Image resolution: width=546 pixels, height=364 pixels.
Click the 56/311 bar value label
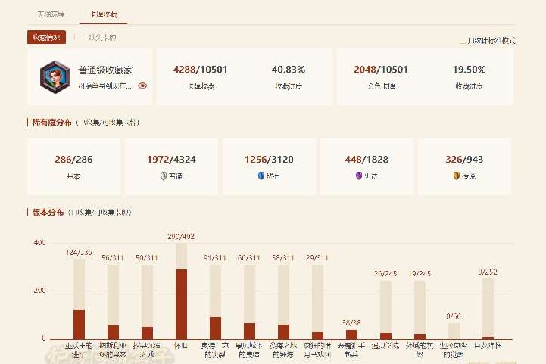click(x=113, y=258)
